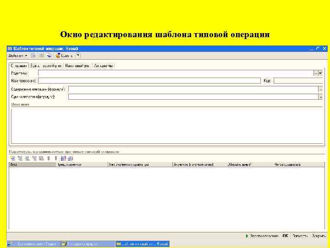Click into the Код input field
The image size is (330, 248).
(x=298, y=81)
